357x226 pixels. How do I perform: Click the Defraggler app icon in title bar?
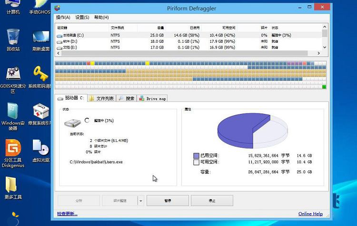tap(58, 9)
